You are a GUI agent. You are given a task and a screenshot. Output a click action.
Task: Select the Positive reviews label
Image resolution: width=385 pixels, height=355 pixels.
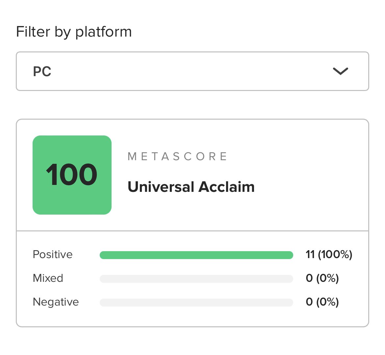click(53, 254)
